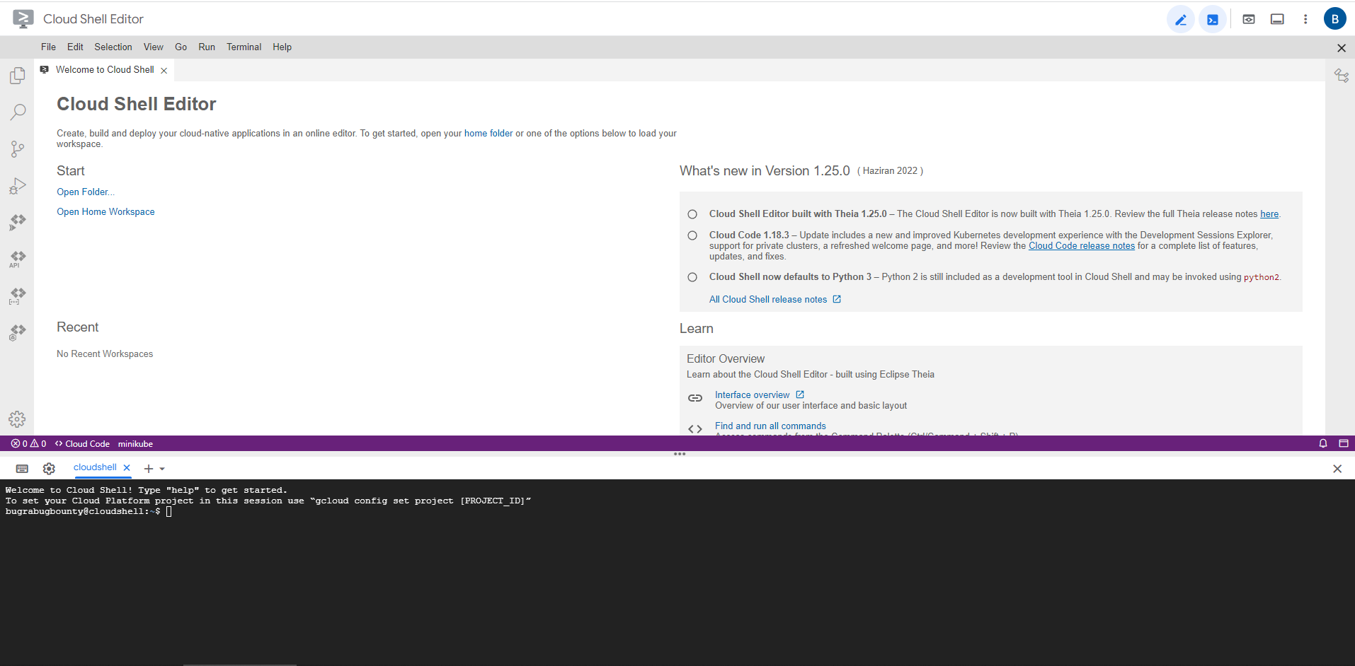
Task: Open the Debug run icon in sidebar
Action: pyautogui.click(x=18, y=186)
